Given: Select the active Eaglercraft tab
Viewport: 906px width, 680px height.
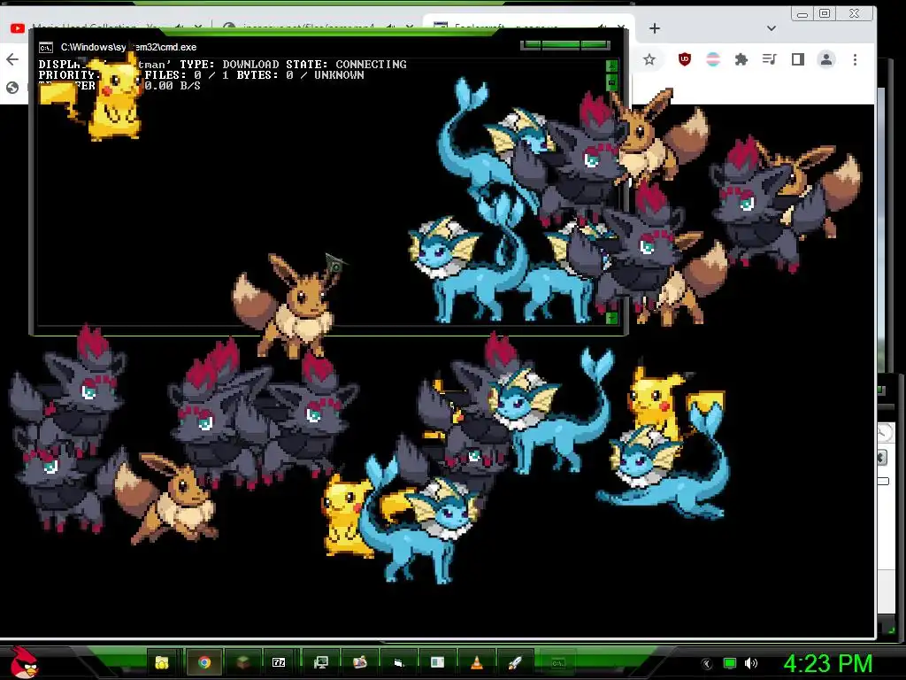Looking at the screenshot, I should coord(529,24).
